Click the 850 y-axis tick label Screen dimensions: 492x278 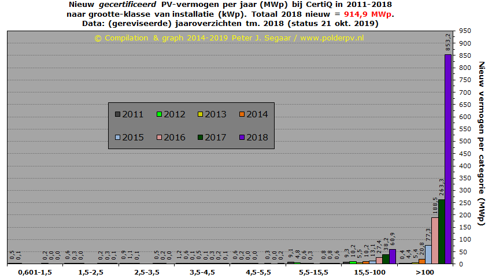point(465,55)
